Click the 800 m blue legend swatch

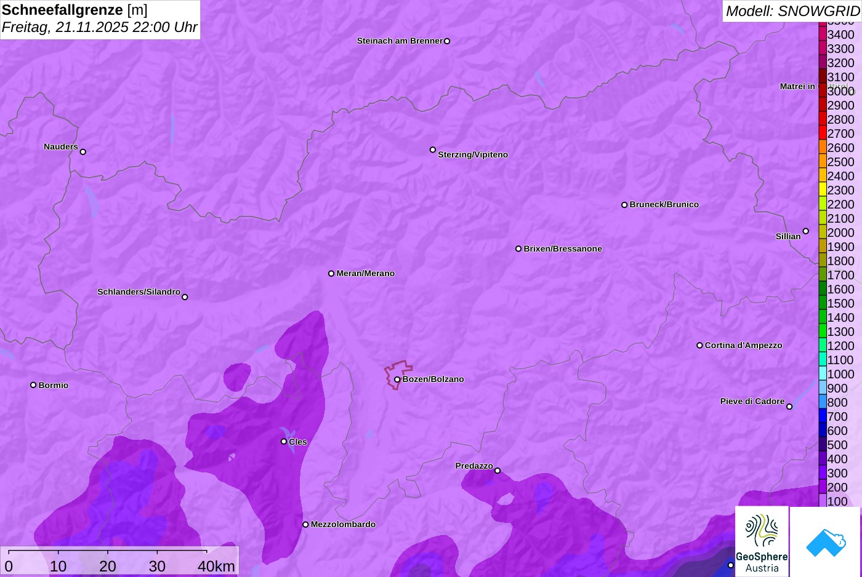[x=823, y=402]
